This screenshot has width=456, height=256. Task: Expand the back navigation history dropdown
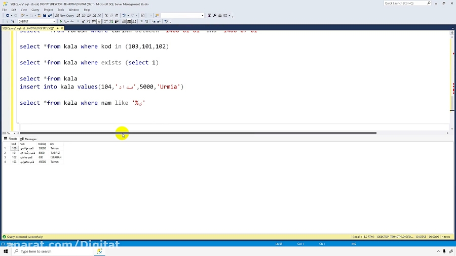tap(11, 15)
